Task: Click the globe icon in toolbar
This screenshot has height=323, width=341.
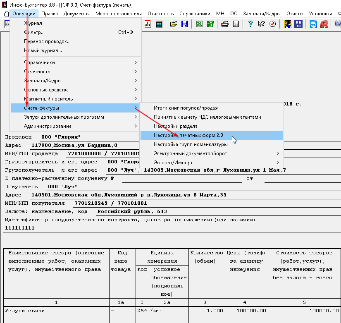Action: point(338,24)
